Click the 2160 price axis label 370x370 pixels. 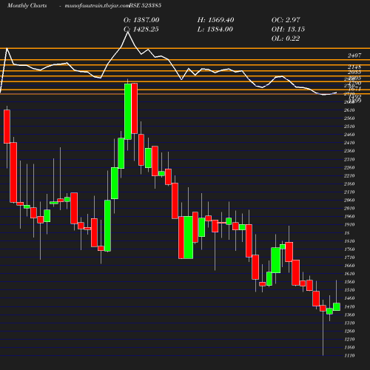point(349,184)
